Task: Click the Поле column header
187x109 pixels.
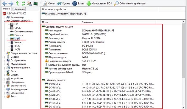Action: 61,22
